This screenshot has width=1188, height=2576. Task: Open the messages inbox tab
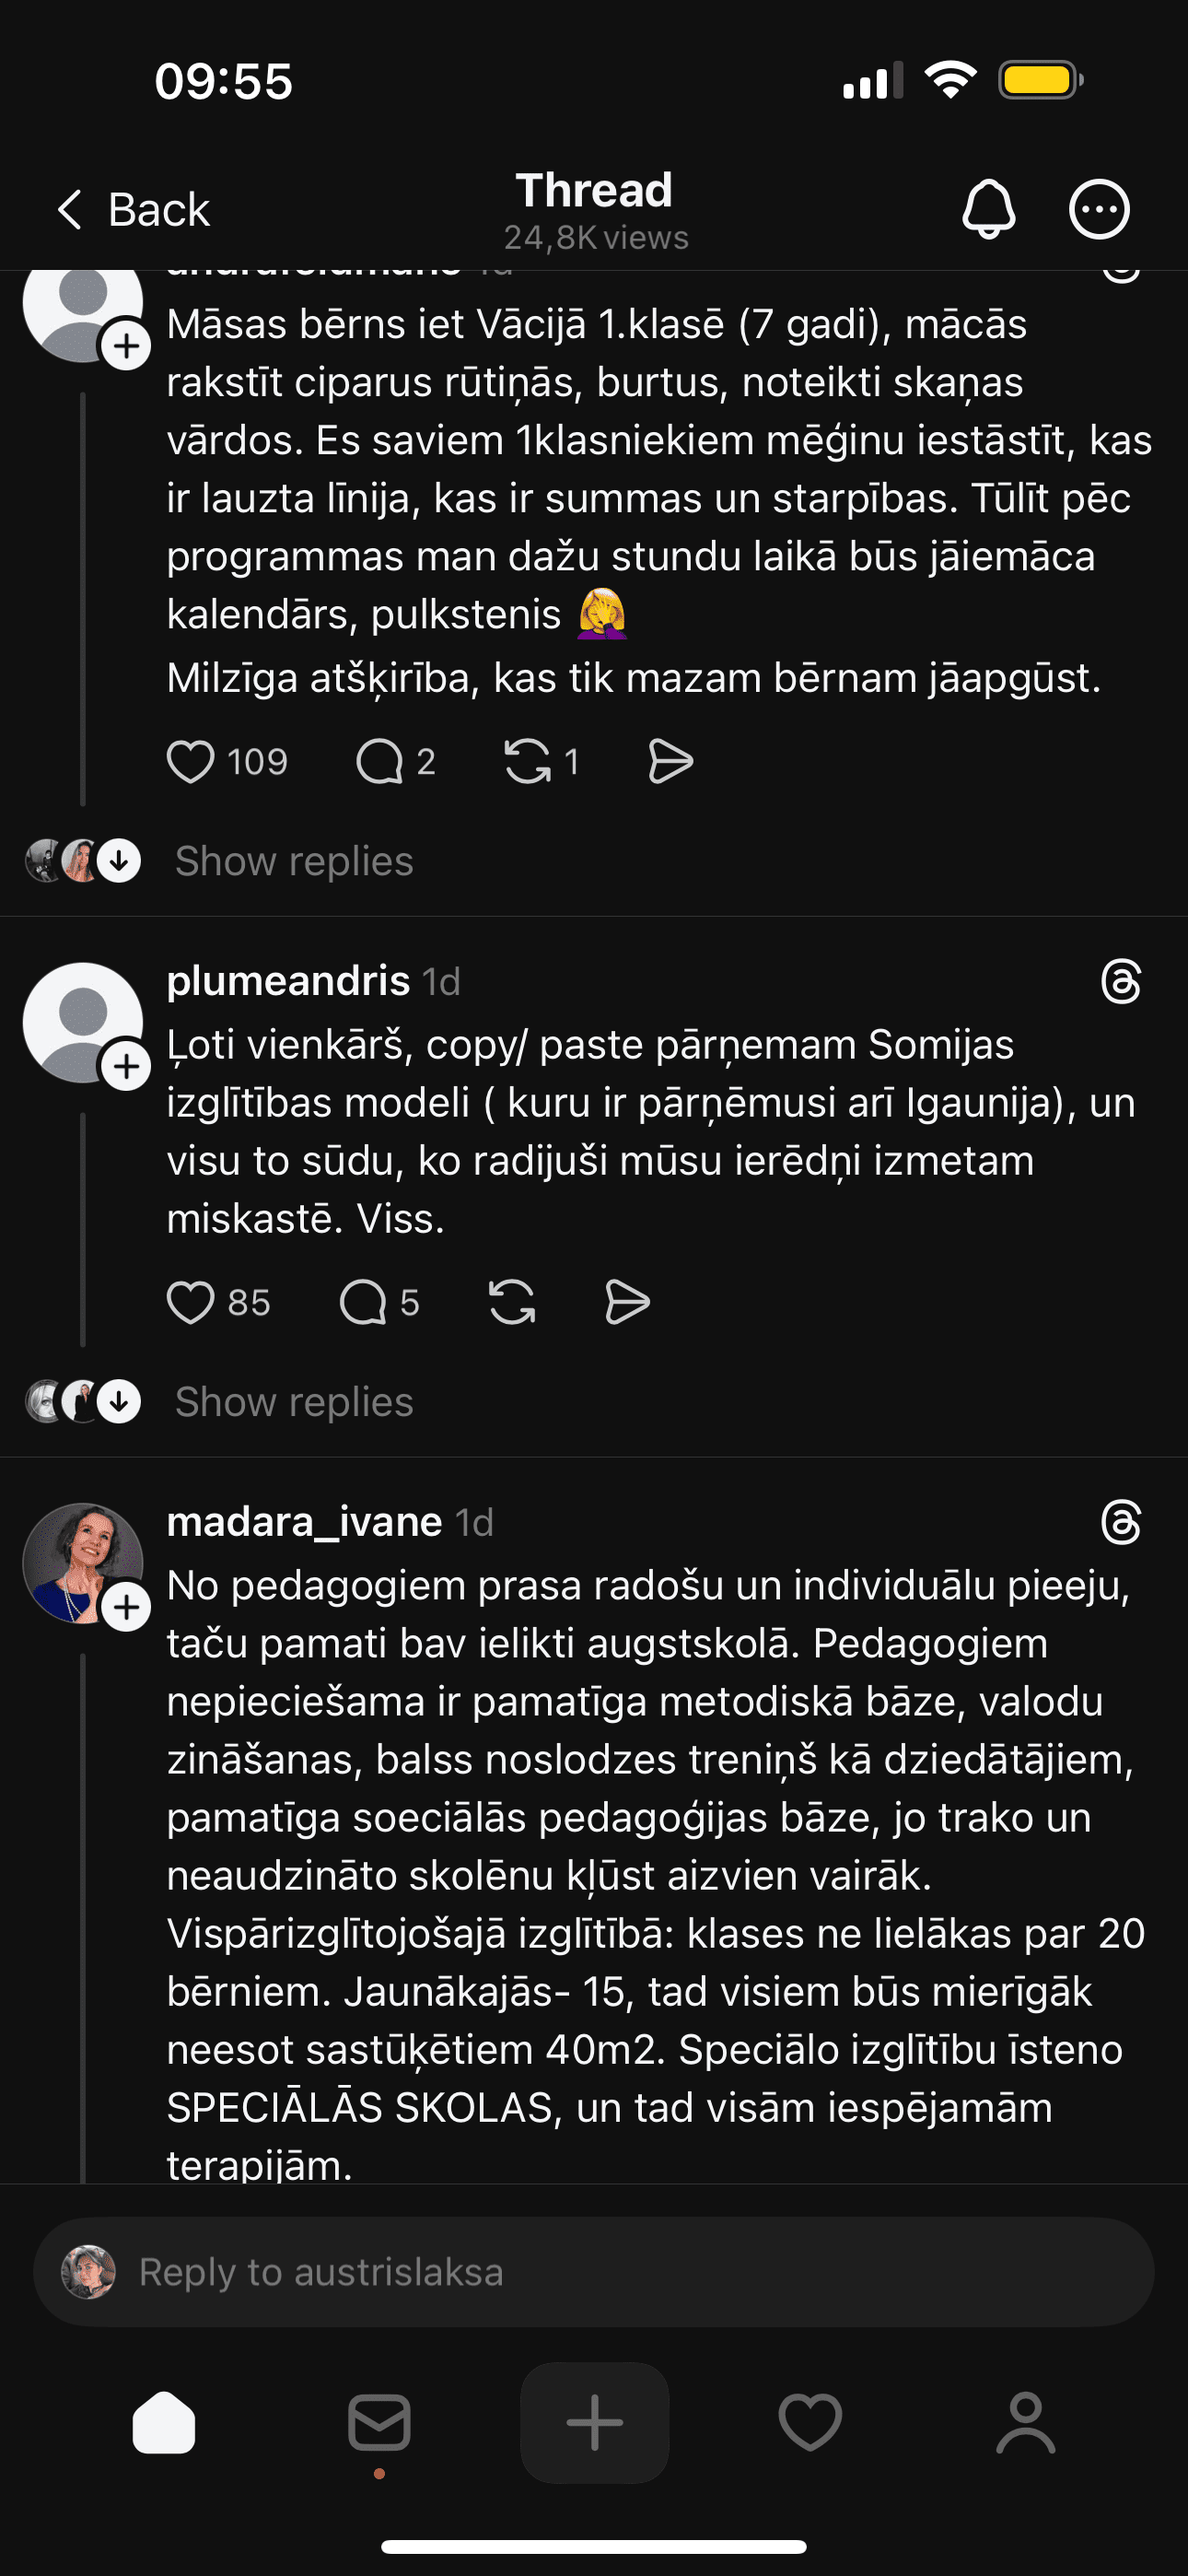[x=379, y=2422]
